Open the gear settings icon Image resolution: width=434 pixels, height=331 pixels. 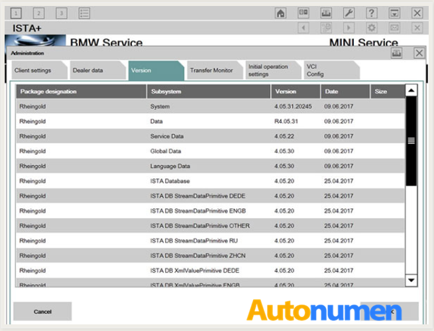(x=372, y=28)
